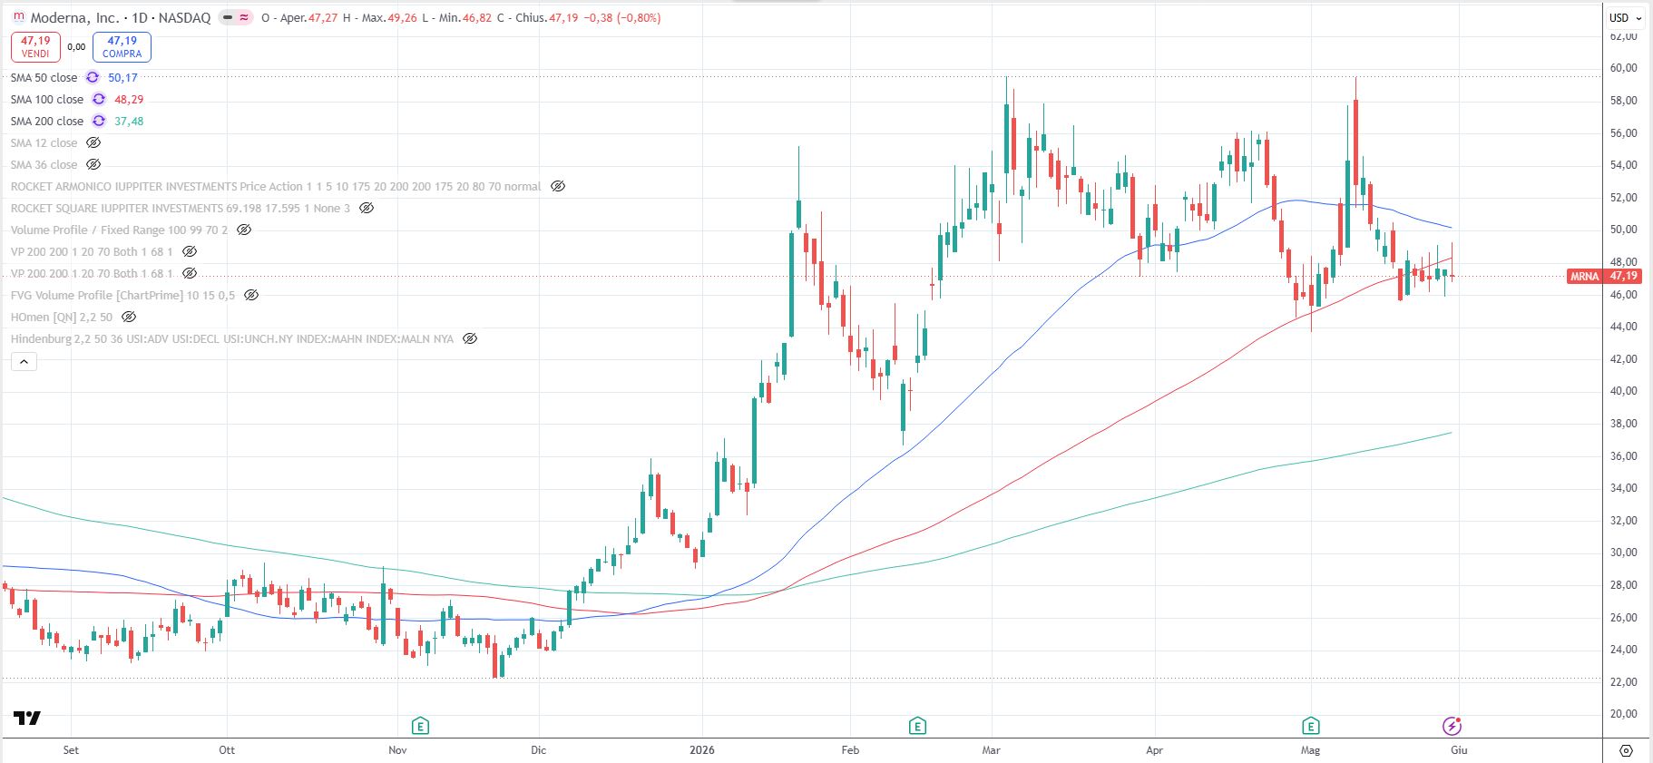Select the SMA 100 close legend label
The image size is (1653, 763).
pos(47,100)
